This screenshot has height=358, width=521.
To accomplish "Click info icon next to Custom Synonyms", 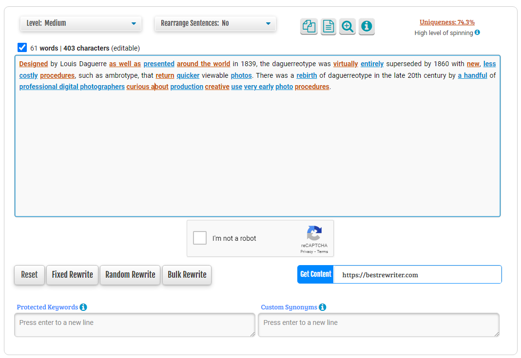I will tap(323, 307).
